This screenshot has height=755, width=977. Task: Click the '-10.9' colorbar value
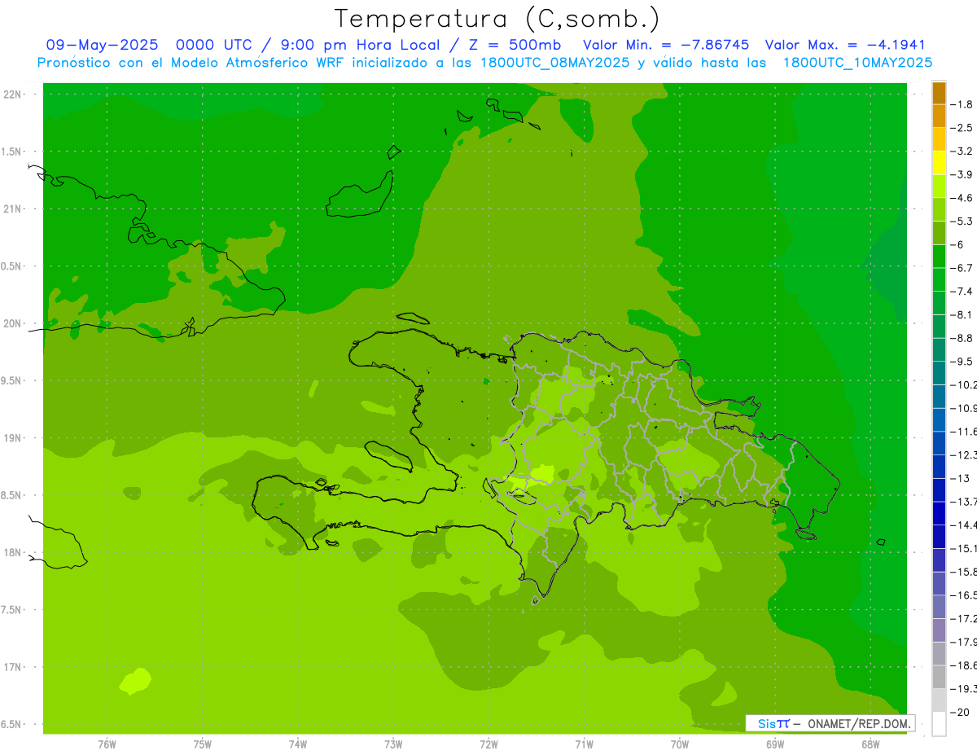click(x=964, y=408)
